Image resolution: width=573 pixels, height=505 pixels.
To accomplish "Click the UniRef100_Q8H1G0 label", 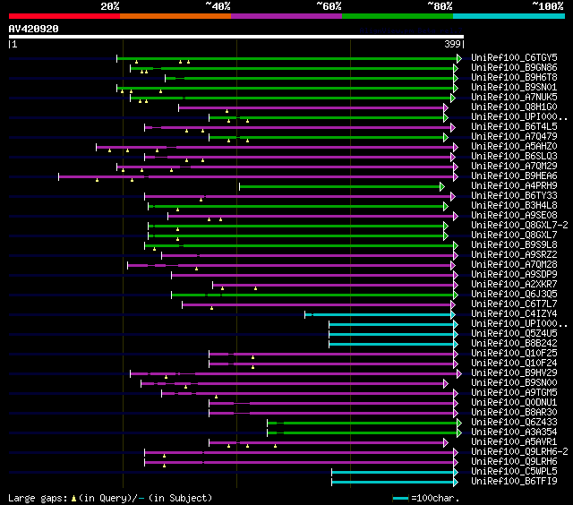I will 514,107.
